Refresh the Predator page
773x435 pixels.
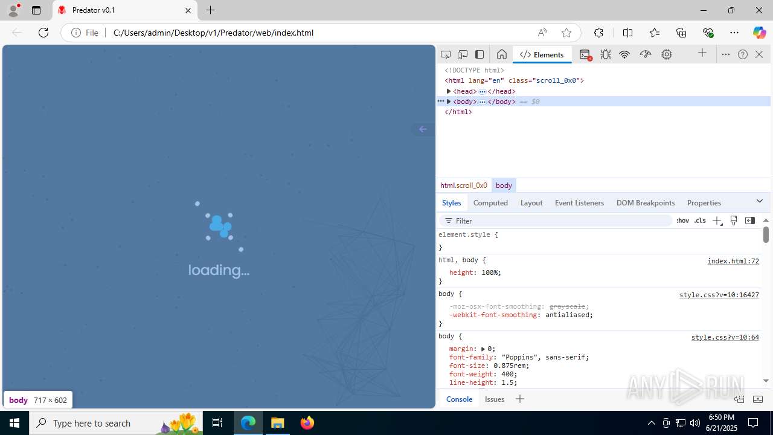point(43,33)
